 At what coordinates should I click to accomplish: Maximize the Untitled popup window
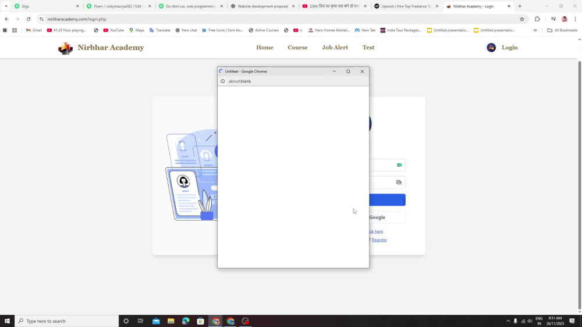pyautogui.click(x=348, y=71)
